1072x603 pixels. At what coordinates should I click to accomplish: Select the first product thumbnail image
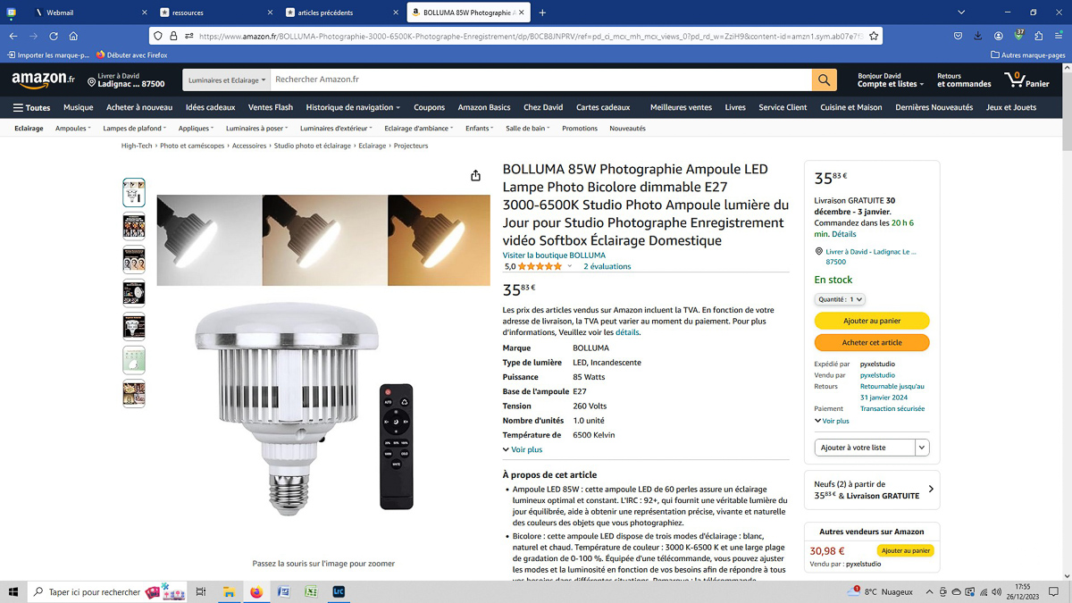click(x=134, y=192)
